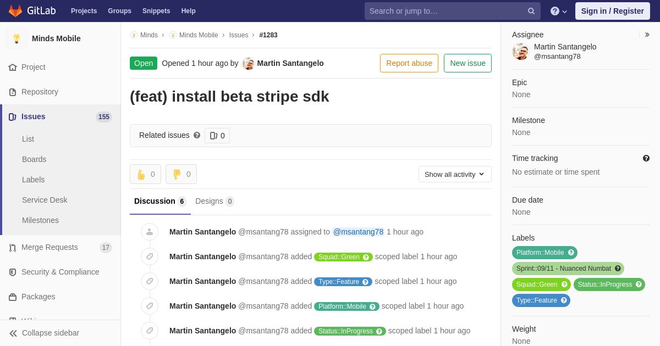The height and width of the screenshot is (346, 660).
Task: Open the Help link in the top bar
Action: [x=189, y=11]
